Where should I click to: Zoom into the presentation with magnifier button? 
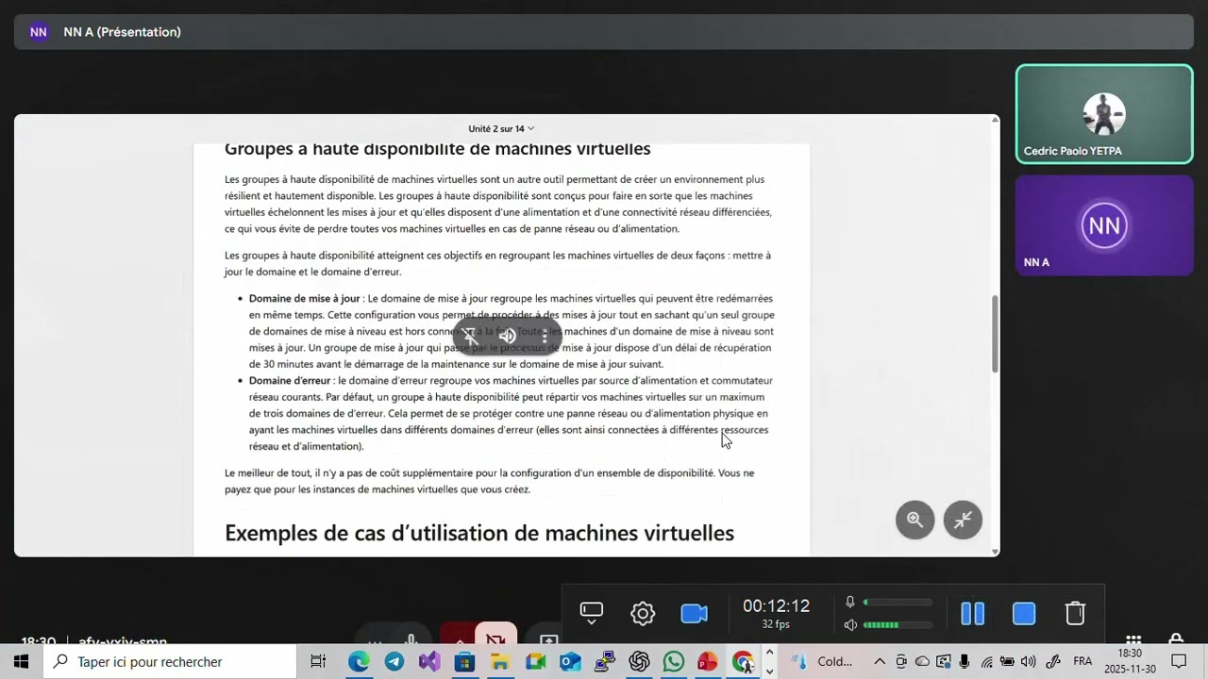pyautogui.click(x=914, y=520)
